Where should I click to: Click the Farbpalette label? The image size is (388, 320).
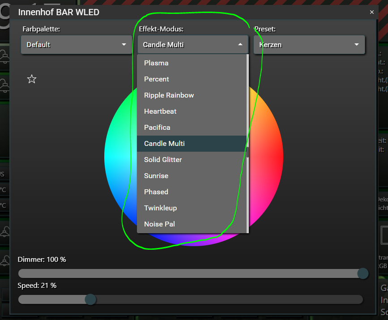click(x=41, y=29)
